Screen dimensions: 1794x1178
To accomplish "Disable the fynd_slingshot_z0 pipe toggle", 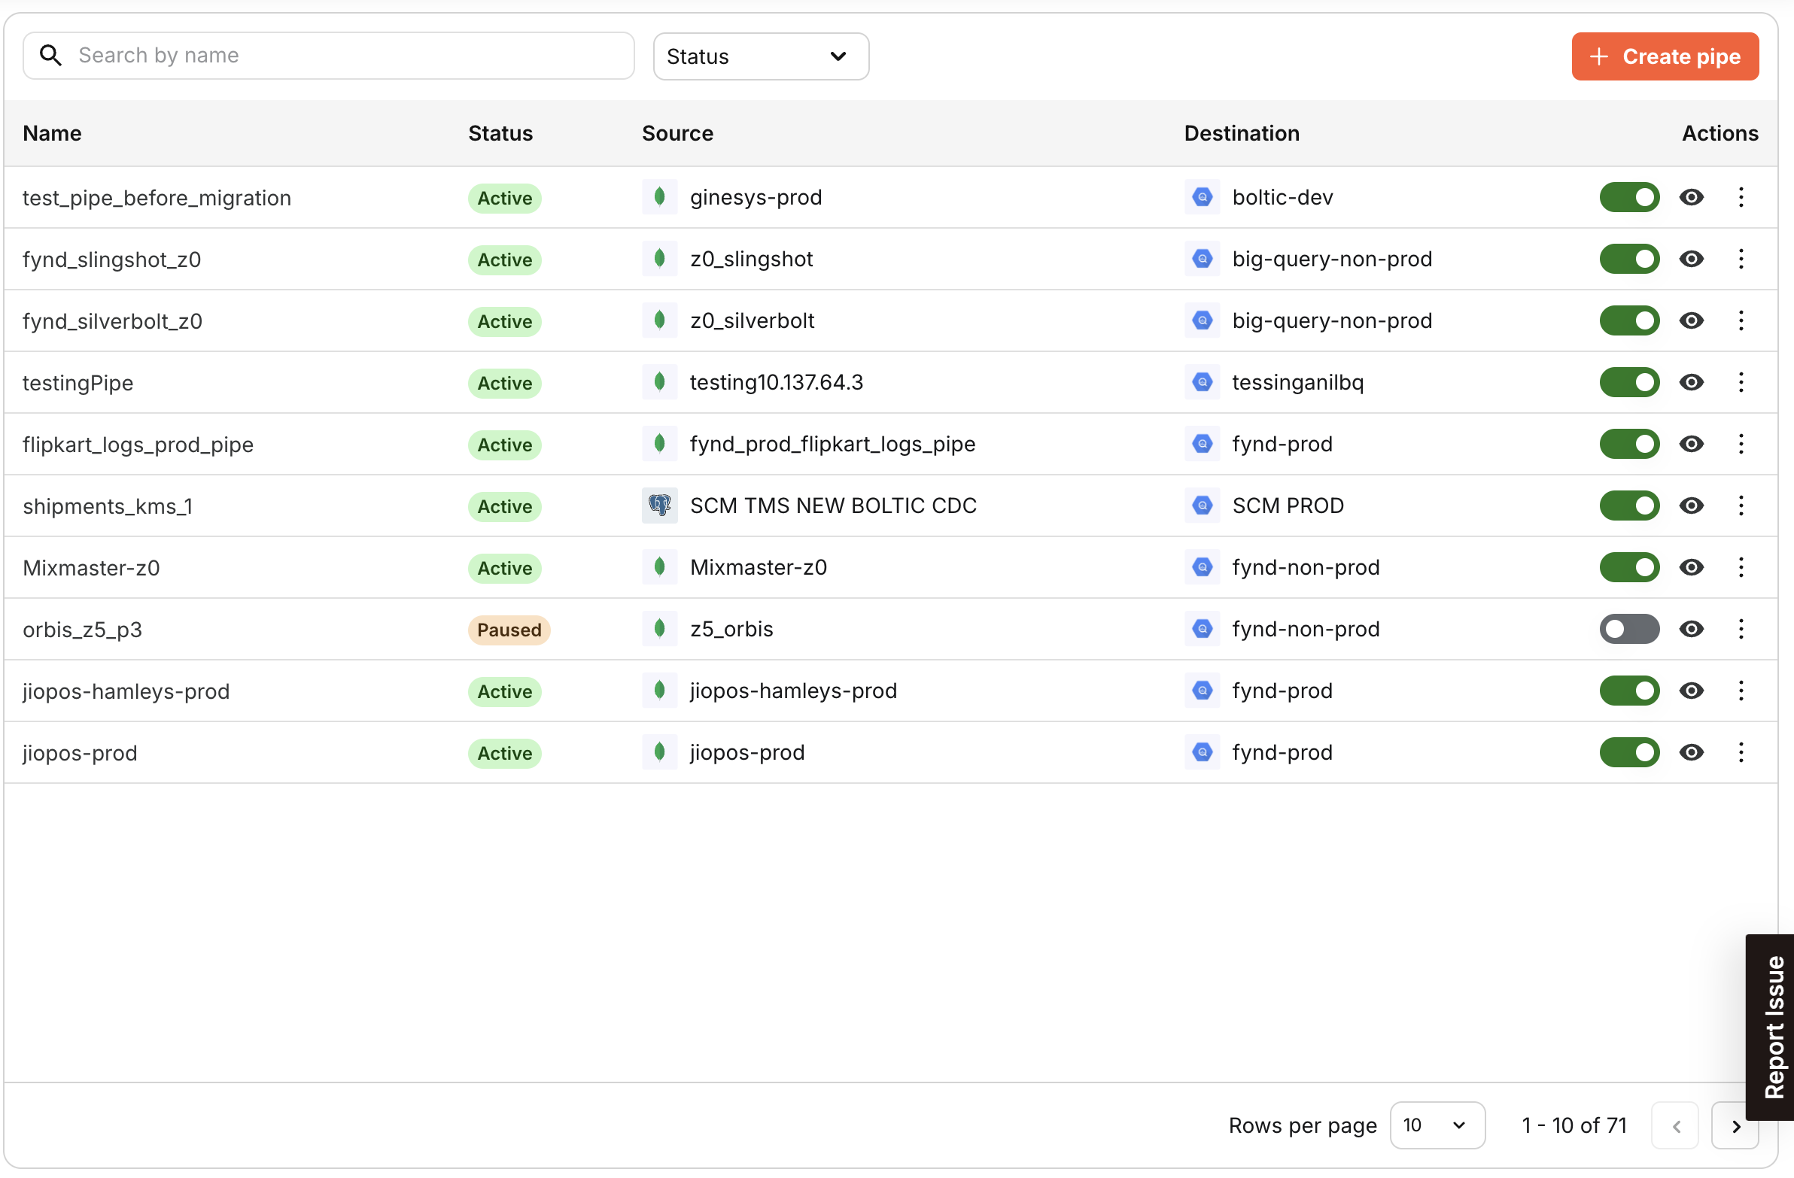I will coord(1630,260).
